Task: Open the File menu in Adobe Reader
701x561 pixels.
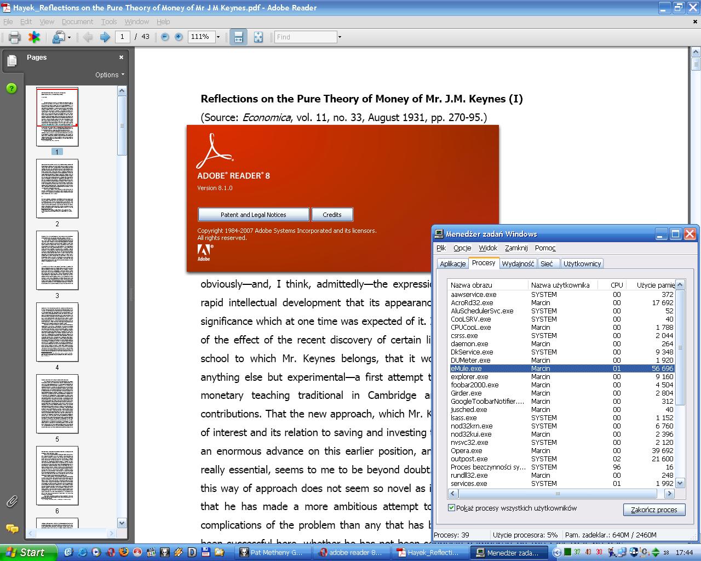Action: pos(8,21)
